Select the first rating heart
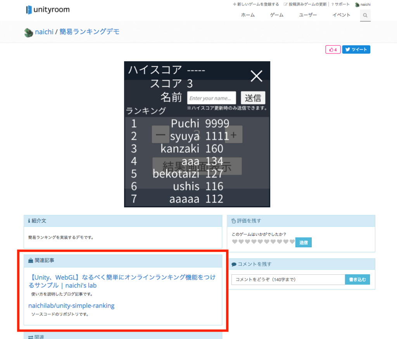The image size is (397, 339). click(x=235, y=242)
